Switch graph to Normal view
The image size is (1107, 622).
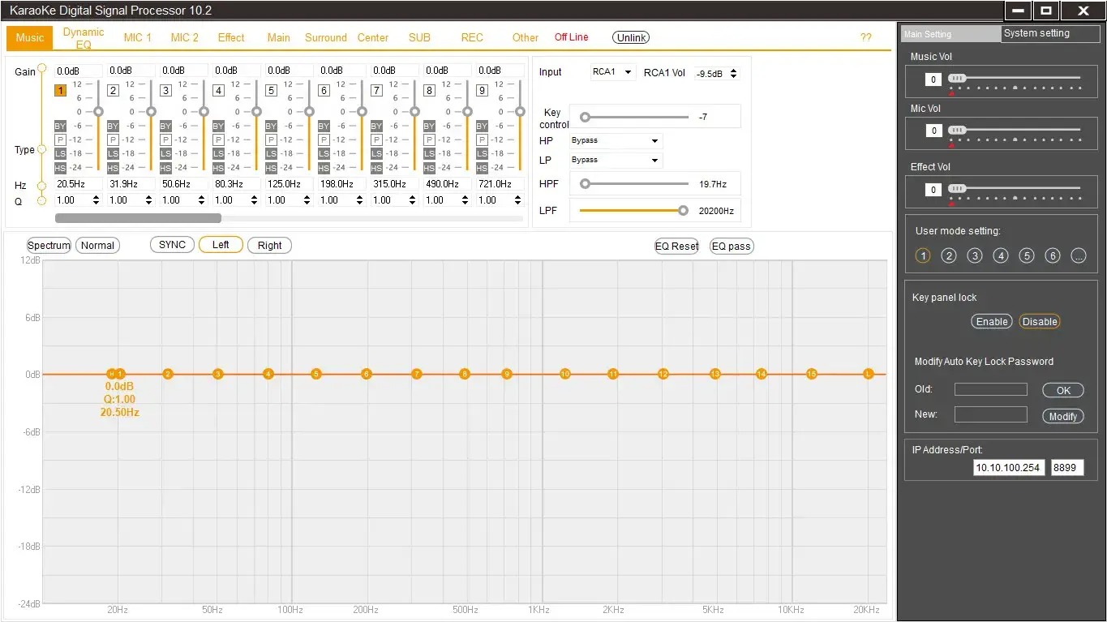[97, 245]
